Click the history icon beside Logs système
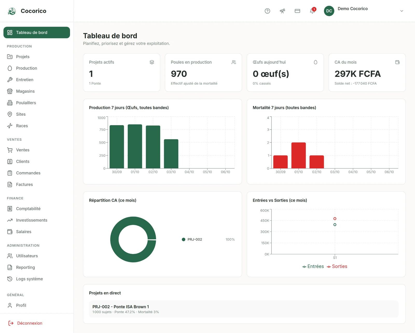Image resolution: width=415 pixels, height=333 pixels. pos(10,279)
